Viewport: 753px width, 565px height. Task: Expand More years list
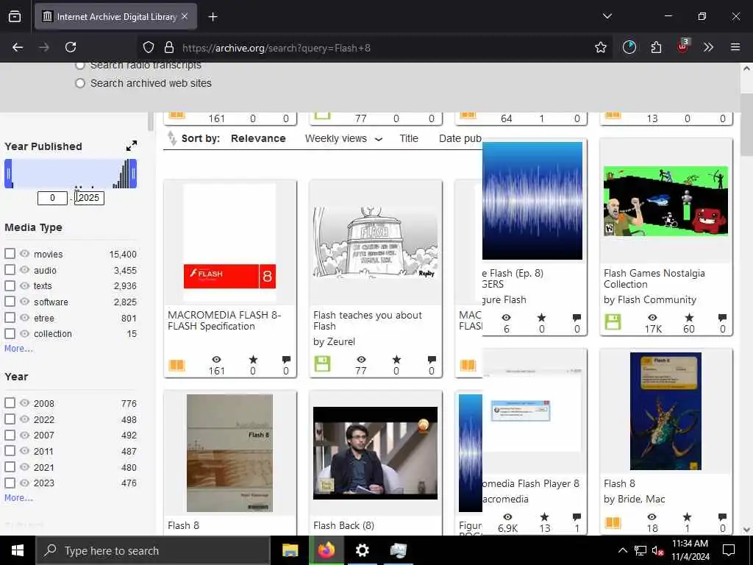18,498
